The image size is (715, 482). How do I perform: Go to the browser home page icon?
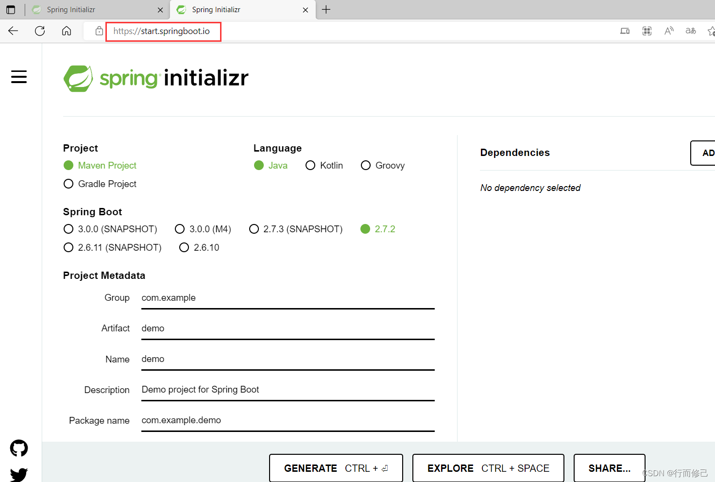pos(67,31)
